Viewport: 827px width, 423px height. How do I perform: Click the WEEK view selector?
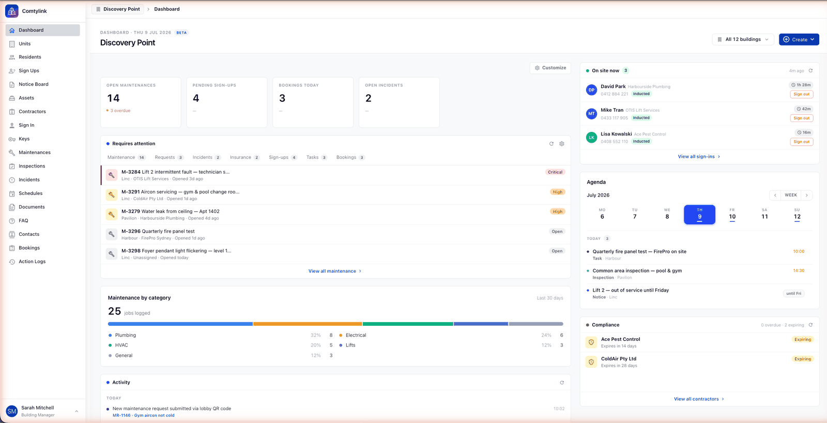[x=791, y=195]
